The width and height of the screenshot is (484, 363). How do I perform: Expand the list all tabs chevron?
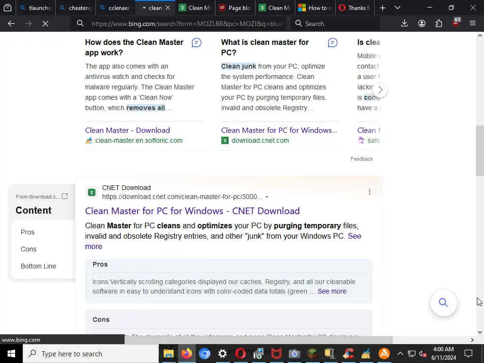click(397, 8)
